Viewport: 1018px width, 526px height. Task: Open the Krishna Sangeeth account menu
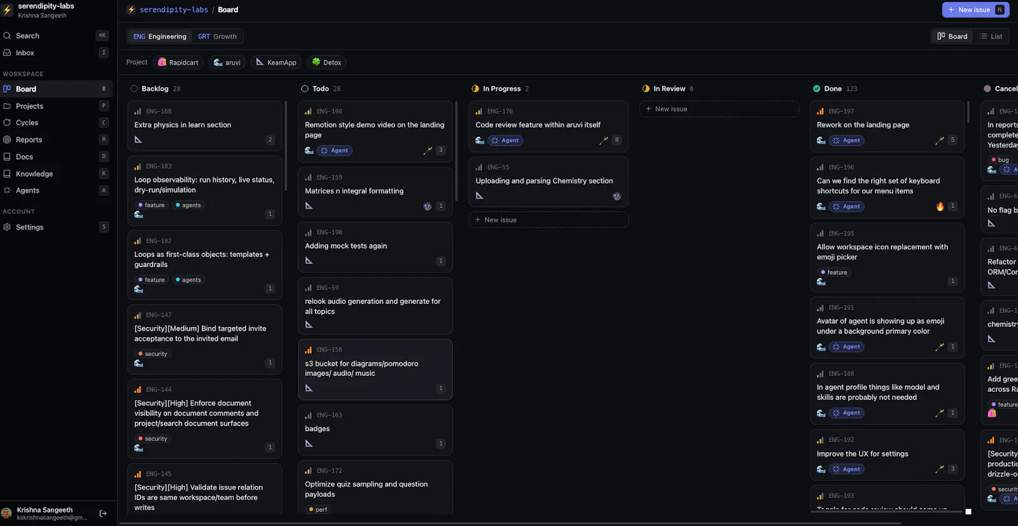pyautogui.click(x=46, y=513)
